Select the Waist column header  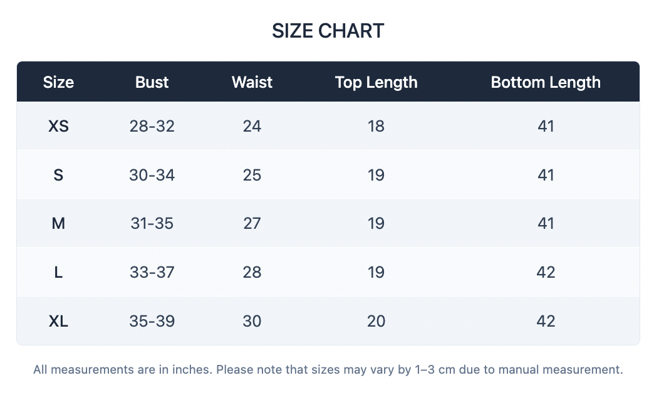[252, 82]
